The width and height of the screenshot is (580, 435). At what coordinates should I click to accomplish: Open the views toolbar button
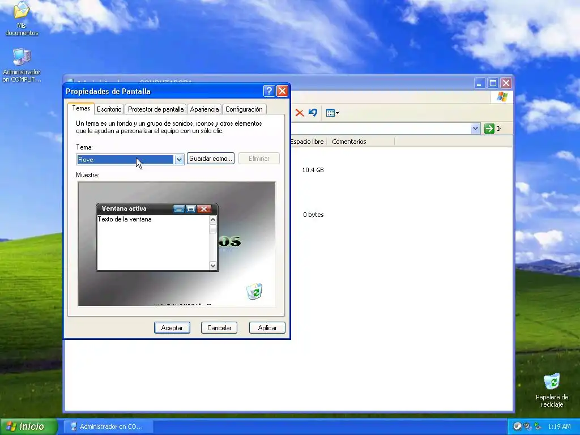tap(332, 113)
